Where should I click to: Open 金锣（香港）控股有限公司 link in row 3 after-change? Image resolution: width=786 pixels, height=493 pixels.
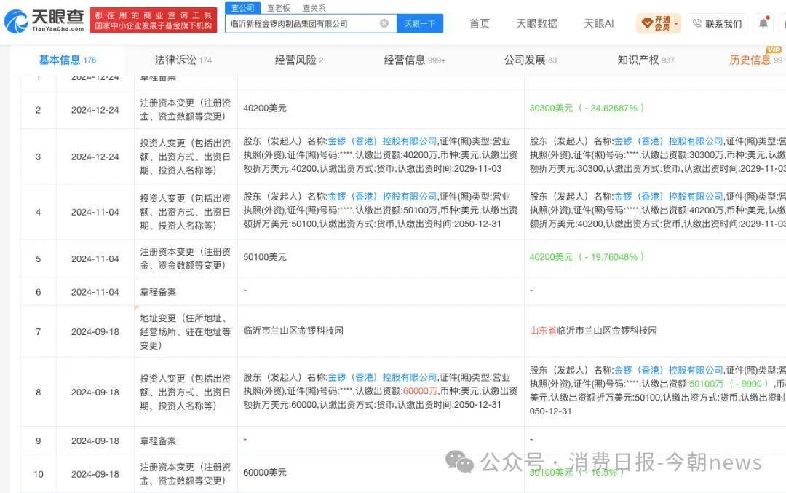click(669, 141)
